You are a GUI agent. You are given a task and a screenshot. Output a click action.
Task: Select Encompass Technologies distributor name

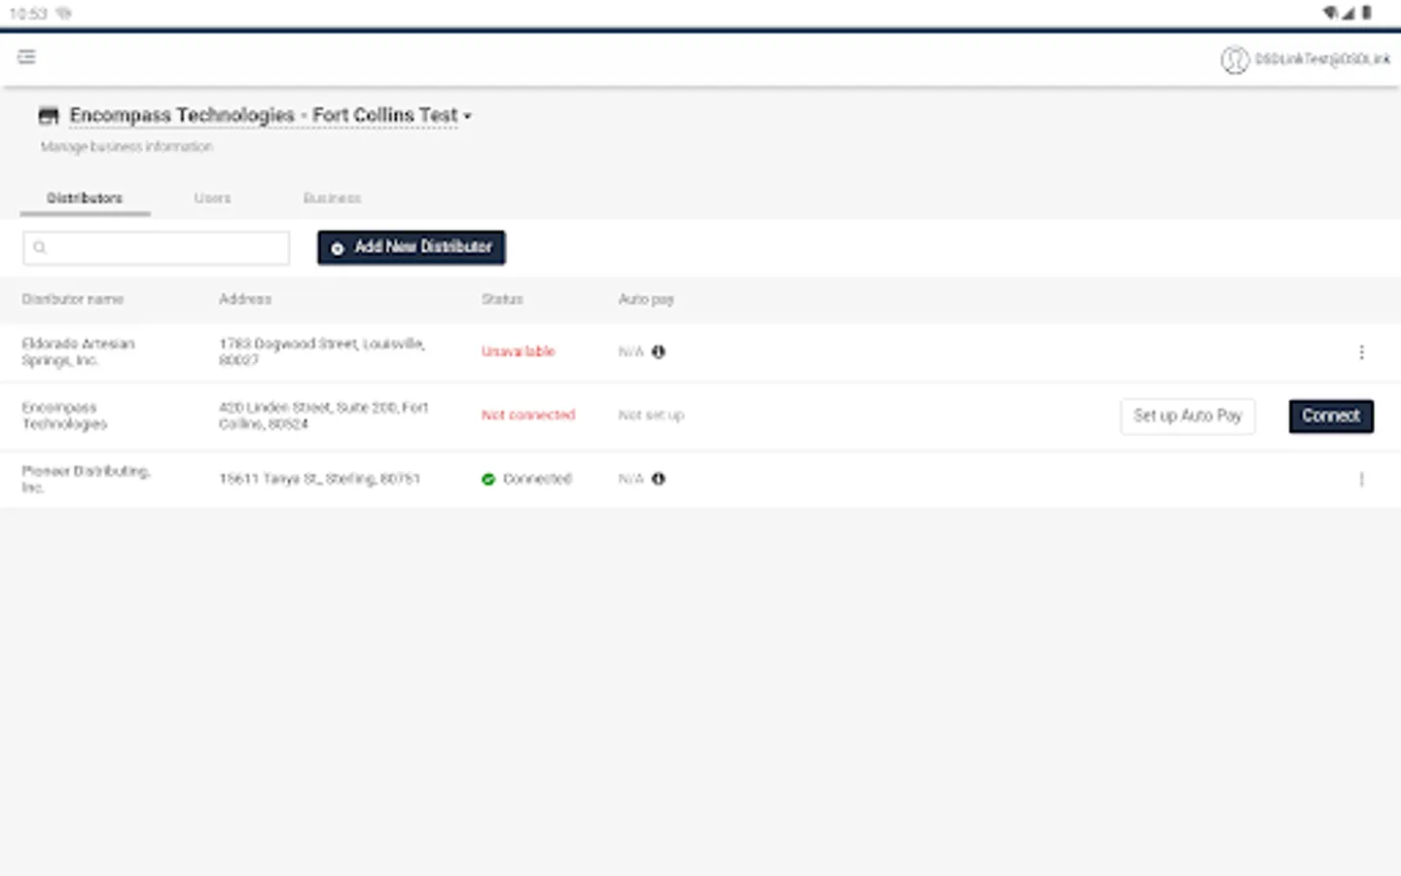point(64,416)
